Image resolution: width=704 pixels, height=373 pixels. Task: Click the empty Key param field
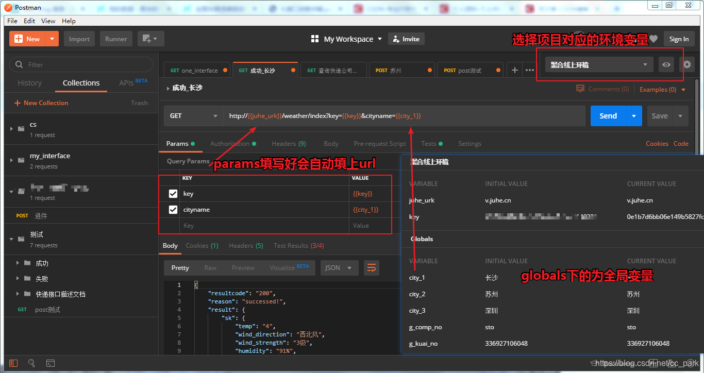coord(264,226)
